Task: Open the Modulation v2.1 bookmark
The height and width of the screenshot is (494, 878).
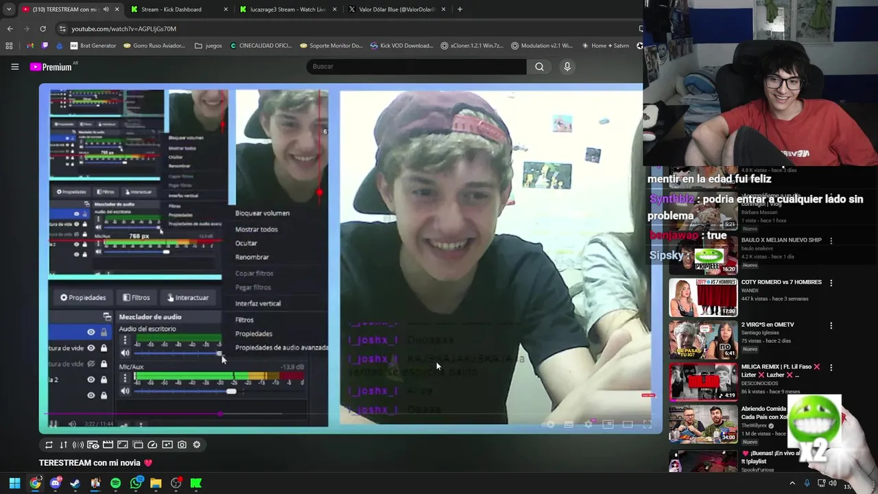Action: tap(541, 46)
